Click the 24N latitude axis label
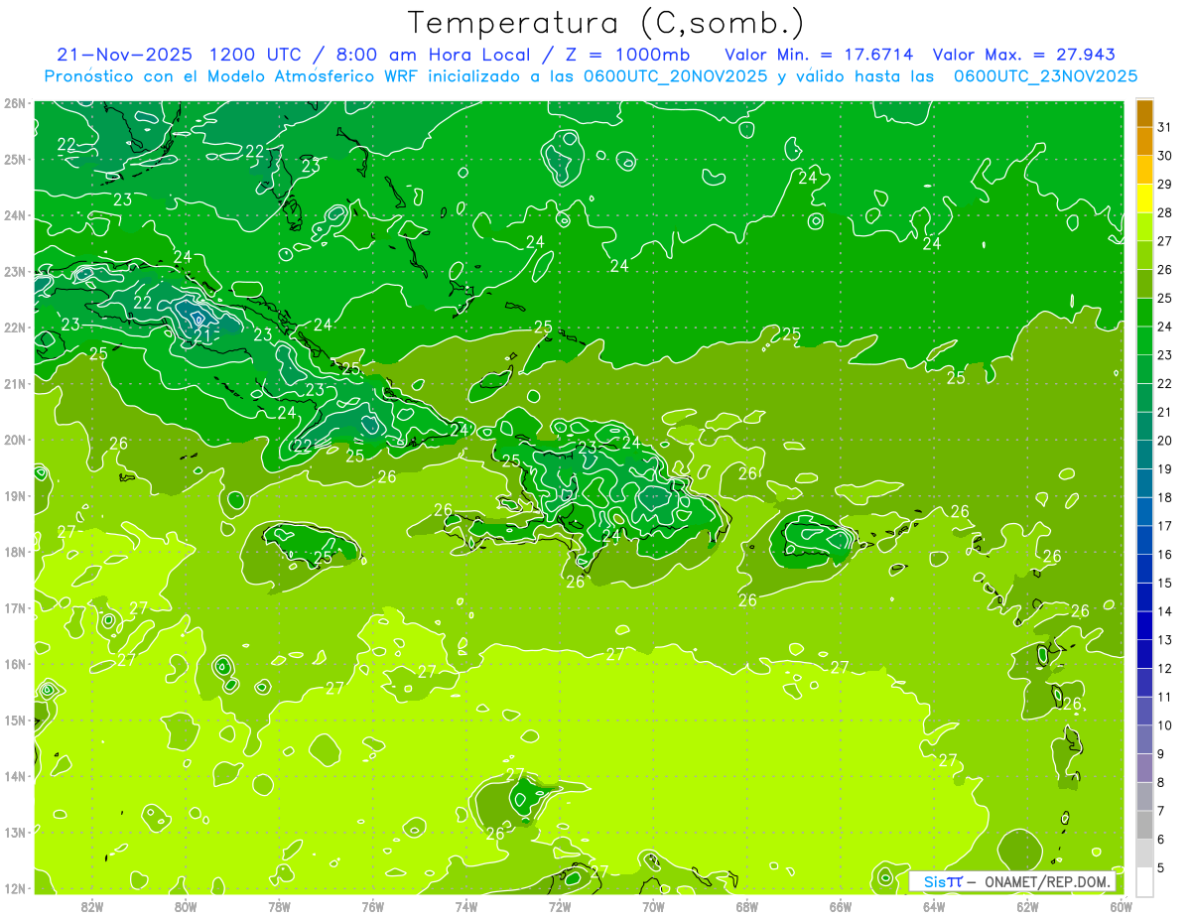Viewport: 1191px width, 920px height. [x=14, y=215]
